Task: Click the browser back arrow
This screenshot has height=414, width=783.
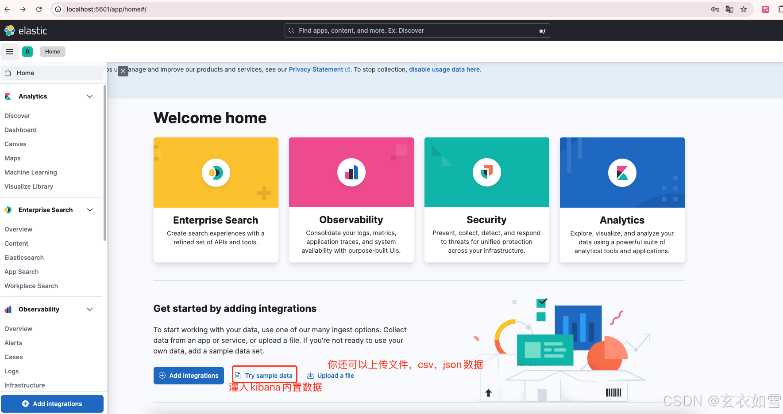Action: point(8,9)
